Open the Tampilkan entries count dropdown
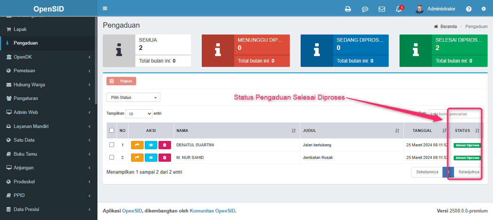This screenshot has width=493, height=220. point(139,114)
